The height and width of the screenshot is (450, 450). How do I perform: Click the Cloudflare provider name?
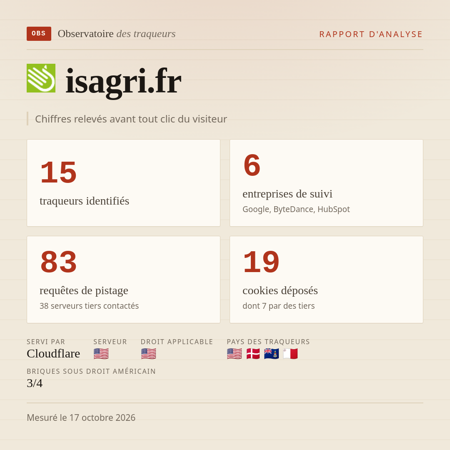pyautogui.click(x=53, y=354)
